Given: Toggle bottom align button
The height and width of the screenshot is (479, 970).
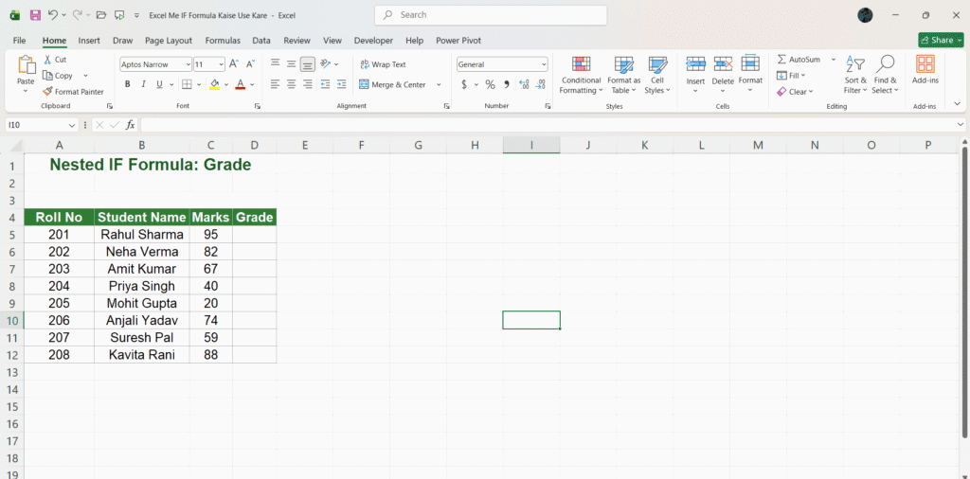Looking at the screenshot, I should click(308, 63).
